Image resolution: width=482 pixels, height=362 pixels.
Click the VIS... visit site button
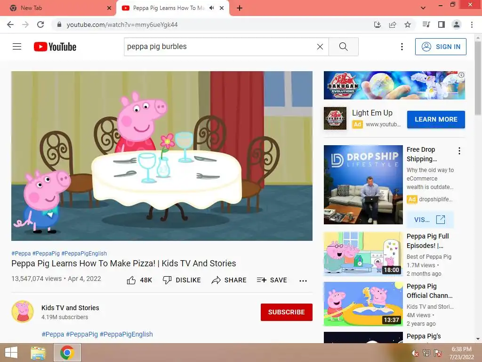[430, 220]
